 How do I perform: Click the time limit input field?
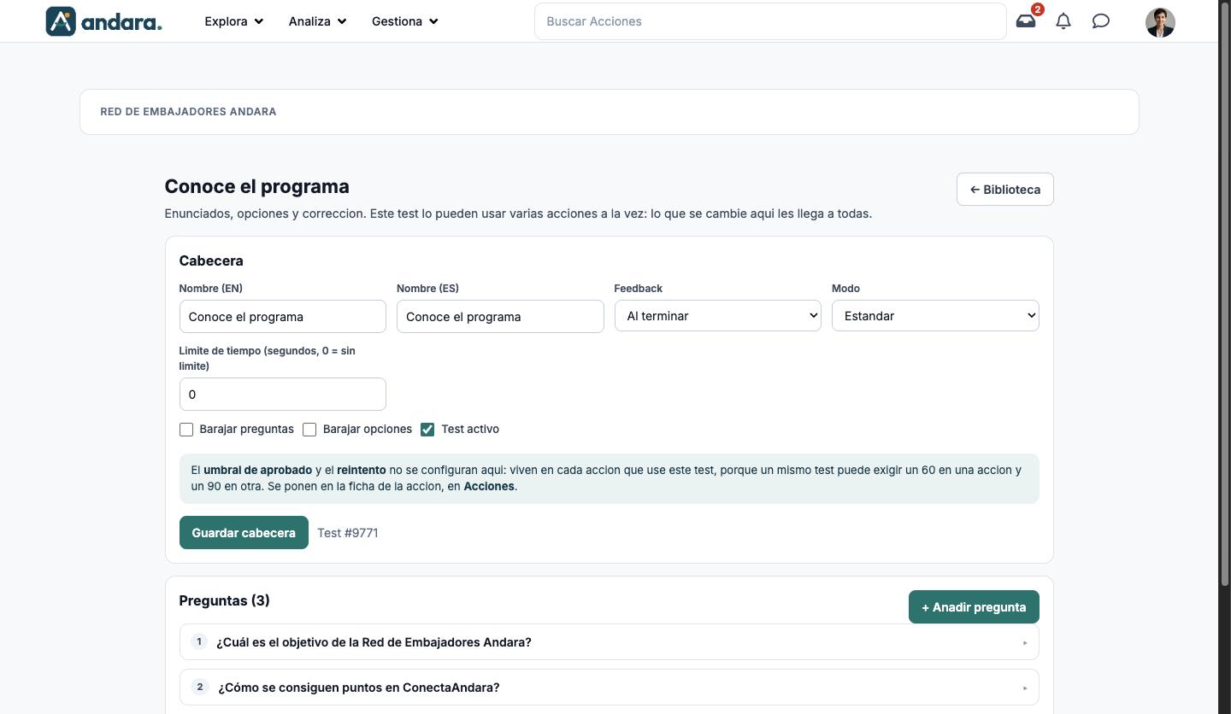[283, 395]
